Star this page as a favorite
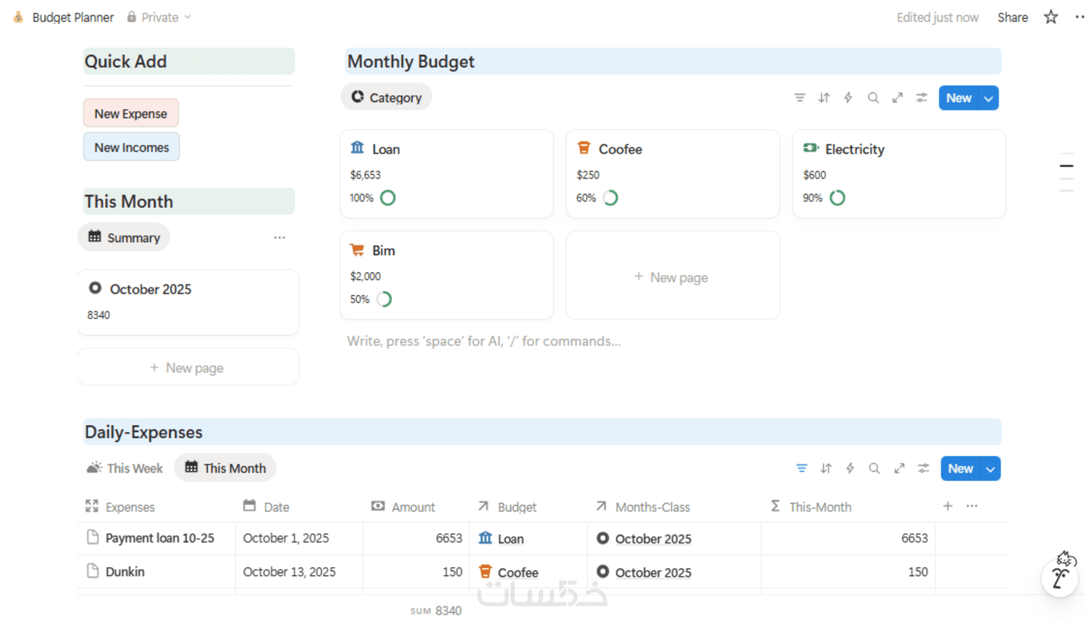The height and width of the screenshot is (619, 1085). [x=1051, y=17]
